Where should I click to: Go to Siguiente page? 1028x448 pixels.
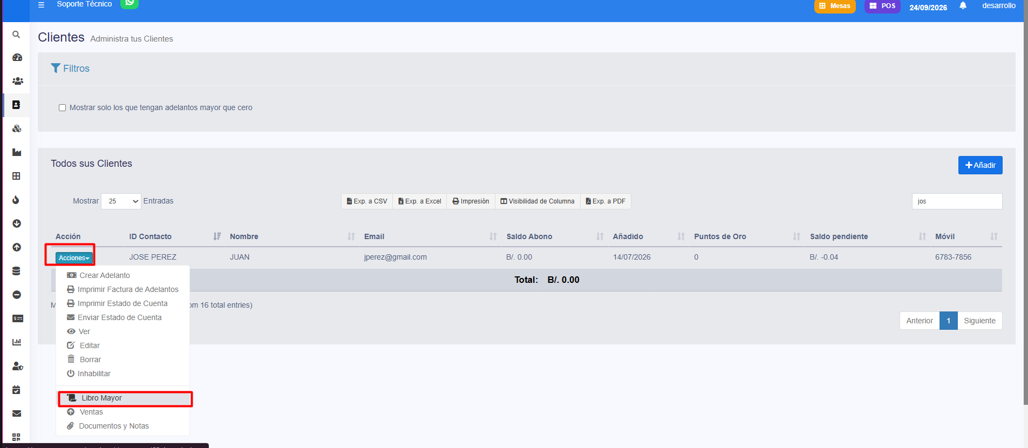click(979, 321)
